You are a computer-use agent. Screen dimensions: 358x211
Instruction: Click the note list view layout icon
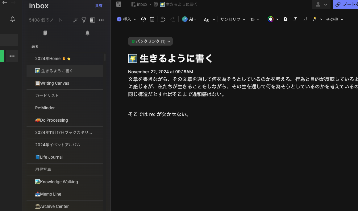click(x=92, y=20)
